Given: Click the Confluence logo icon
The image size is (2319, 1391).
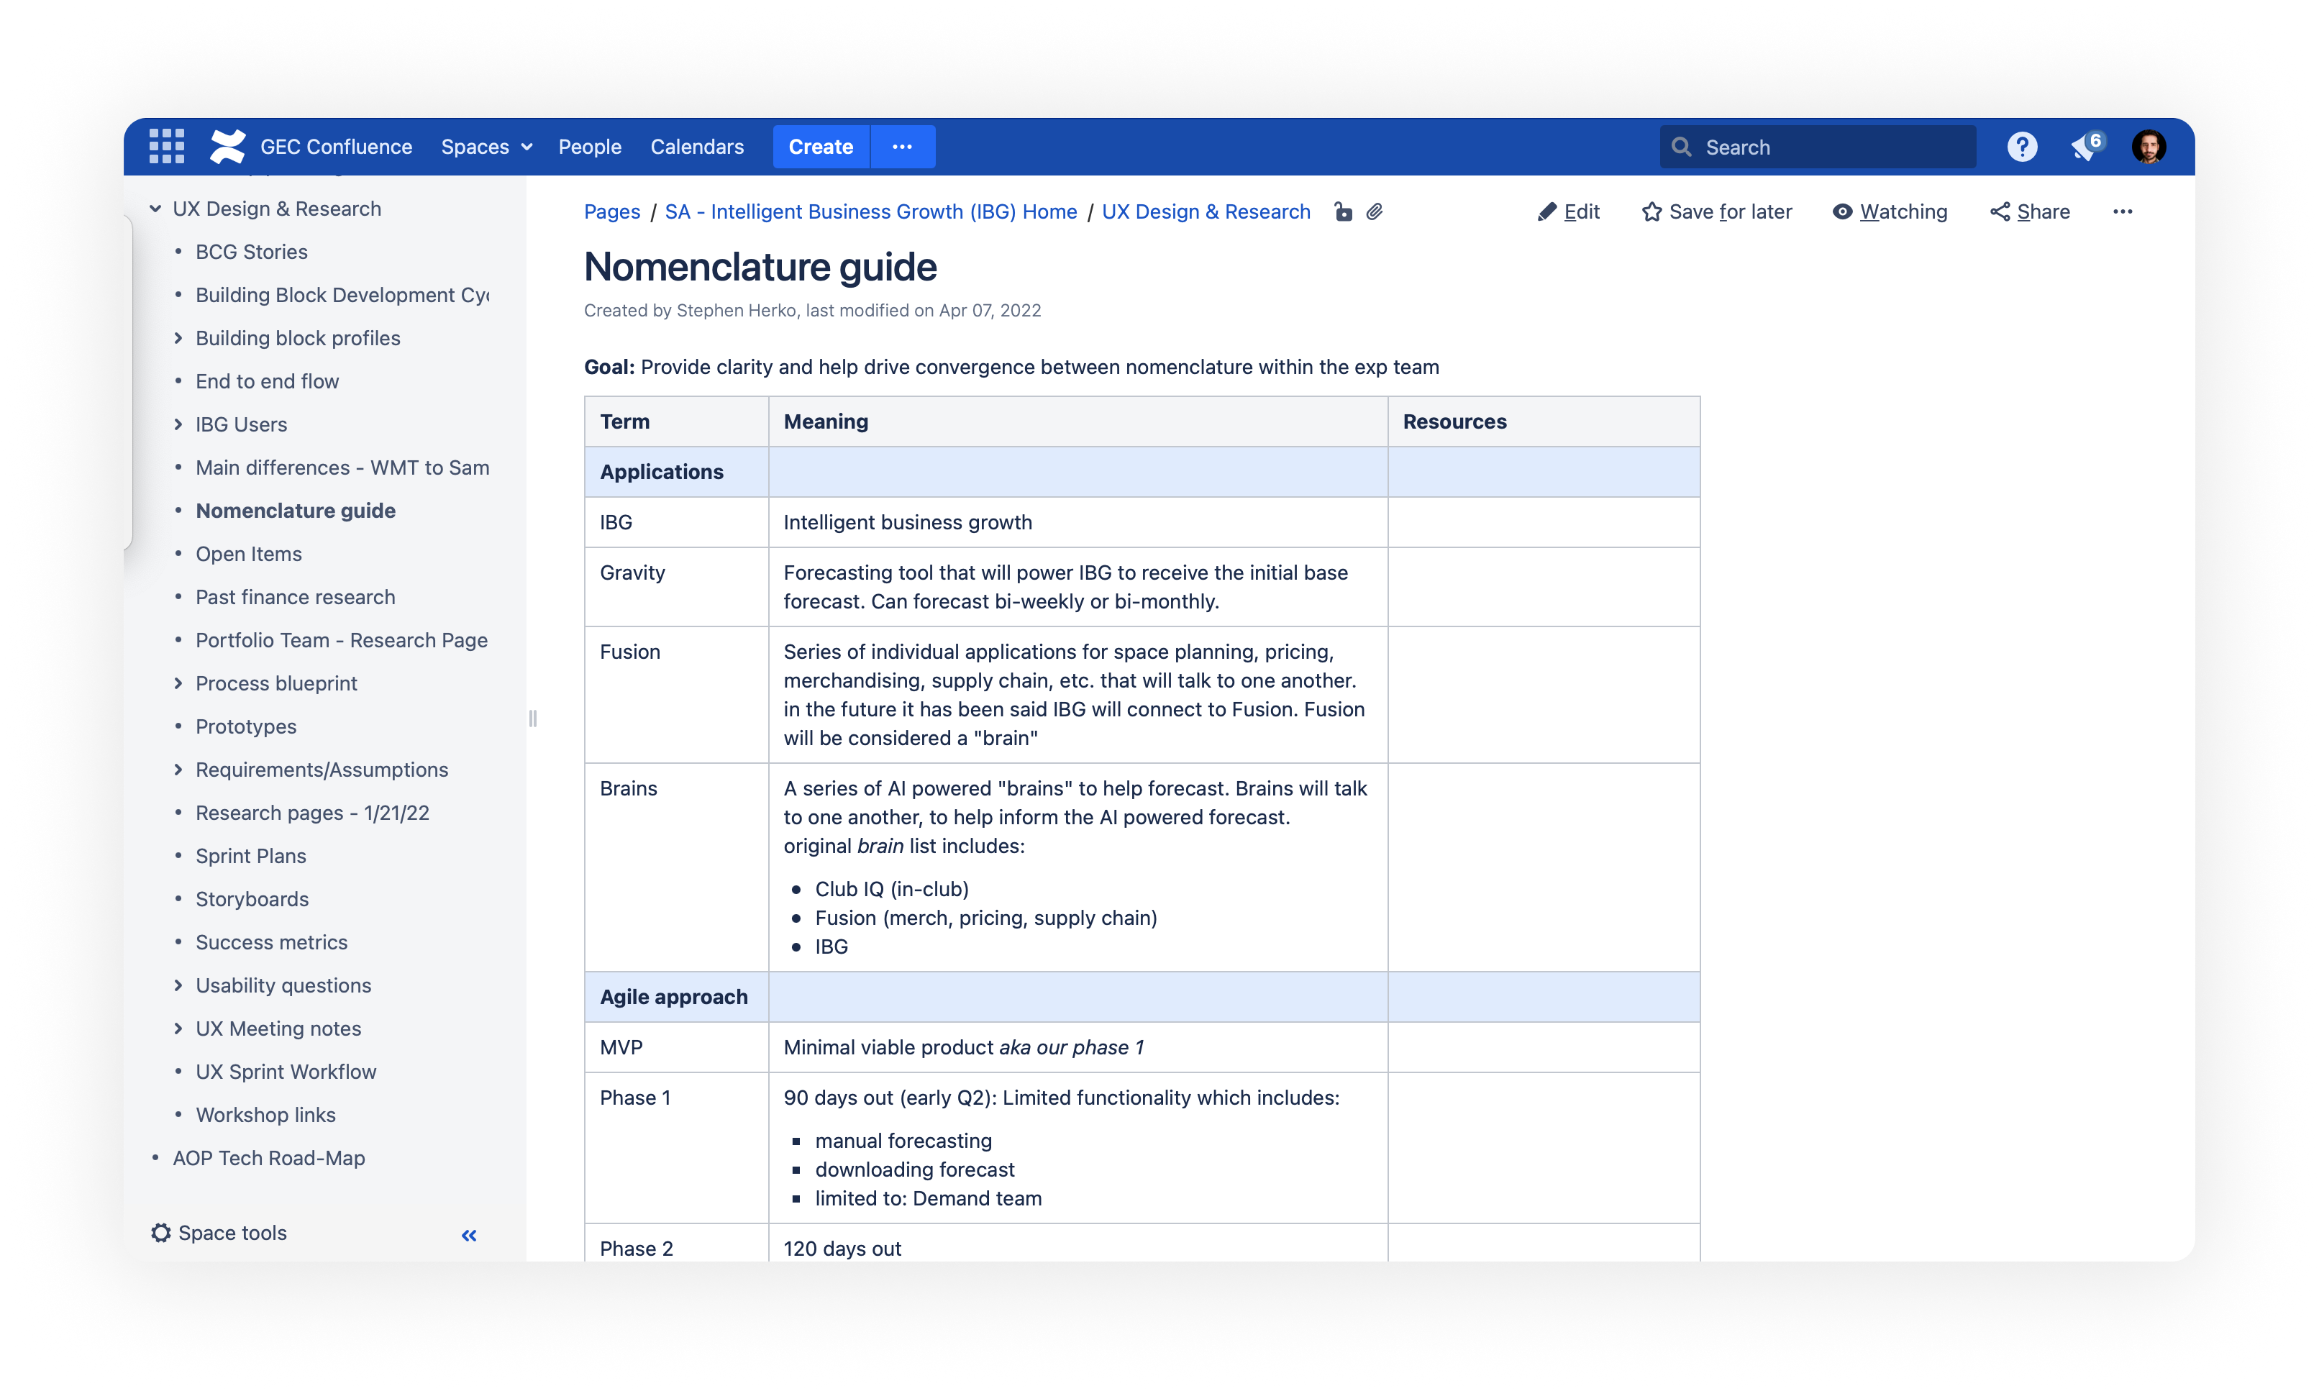Looking at the screenshot, I should coord(228,146).
